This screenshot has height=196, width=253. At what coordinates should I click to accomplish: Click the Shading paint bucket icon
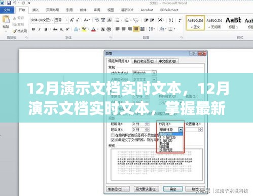pyautogui.click(x=161, y=29)
